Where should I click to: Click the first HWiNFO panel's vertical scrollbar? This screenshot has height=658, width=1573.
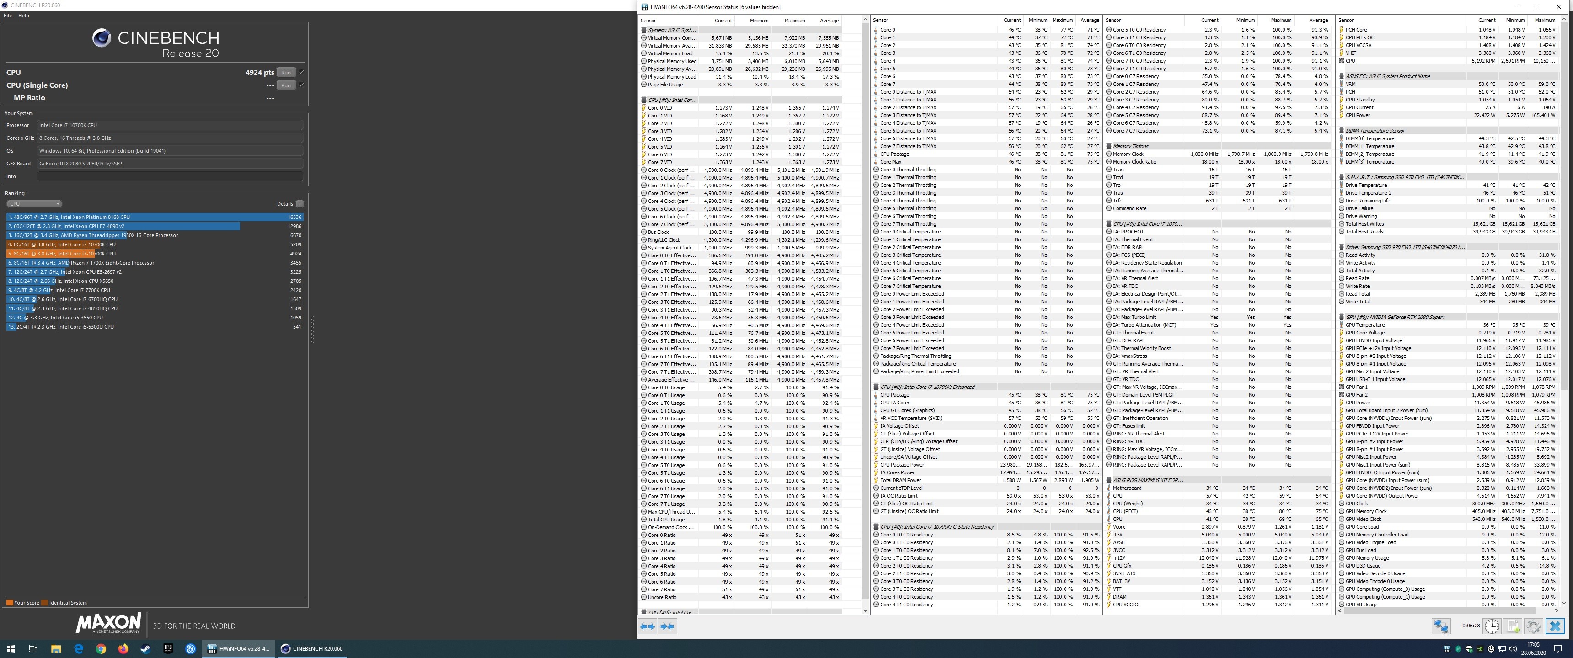(x=865, y=314)
